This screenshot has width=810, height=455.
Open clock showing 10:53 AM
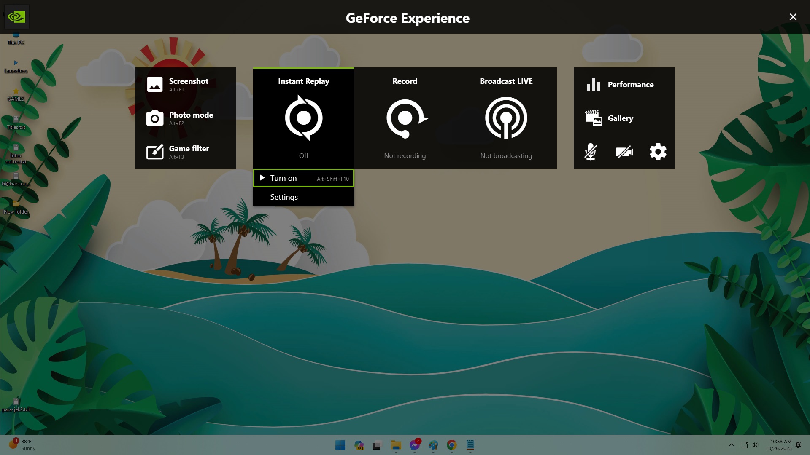point(779,445)
